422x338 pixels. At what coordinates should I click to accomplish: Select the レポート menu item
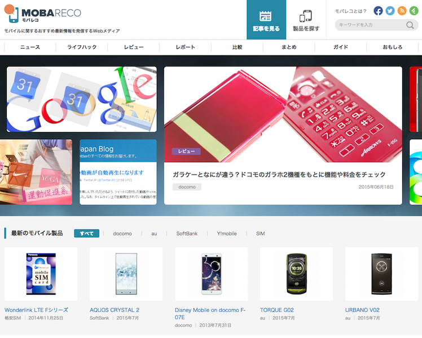tap(186, 47)
